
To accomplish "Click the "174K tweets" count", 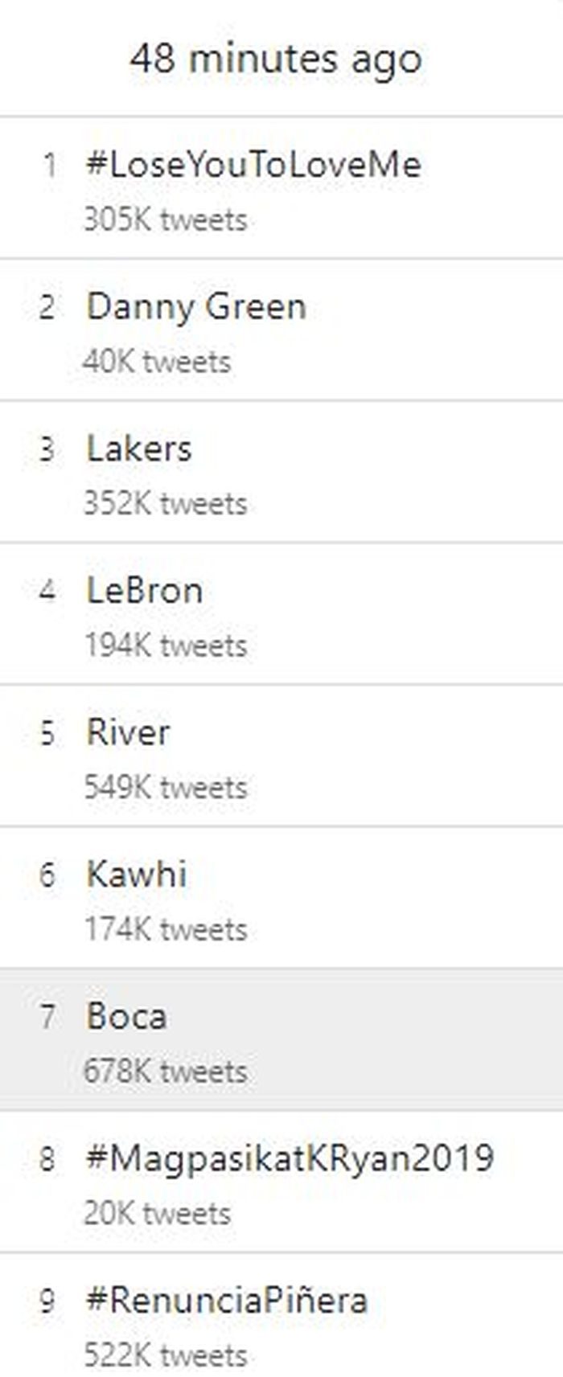I will (x=166, y=929).
